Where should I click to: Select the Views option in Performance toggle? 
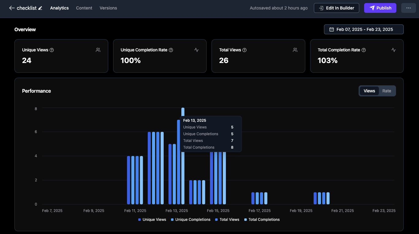[x=369, y=91]
